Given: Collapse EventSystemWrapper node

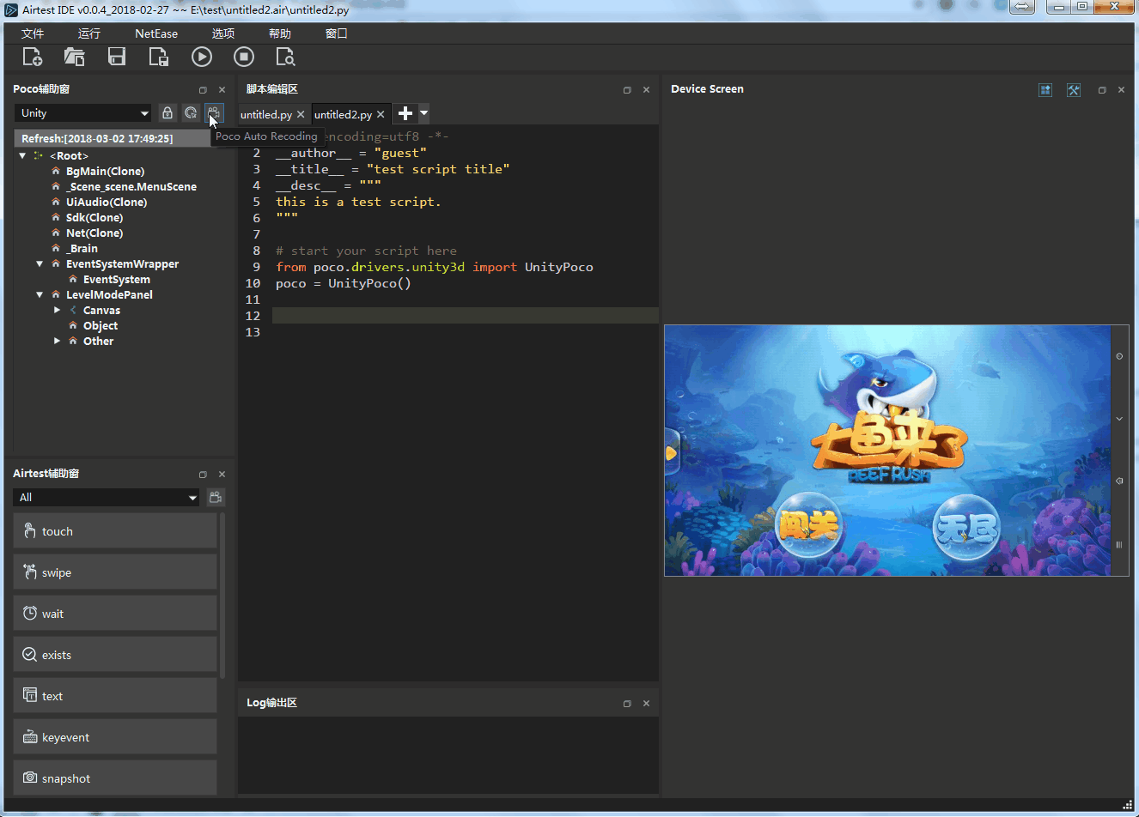Looking at the screenshot, I should pyautogui.click(x=40, y=263).
